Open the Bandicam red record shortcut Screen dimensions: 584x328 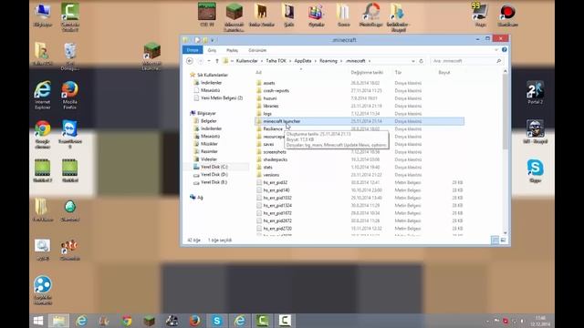507,15
